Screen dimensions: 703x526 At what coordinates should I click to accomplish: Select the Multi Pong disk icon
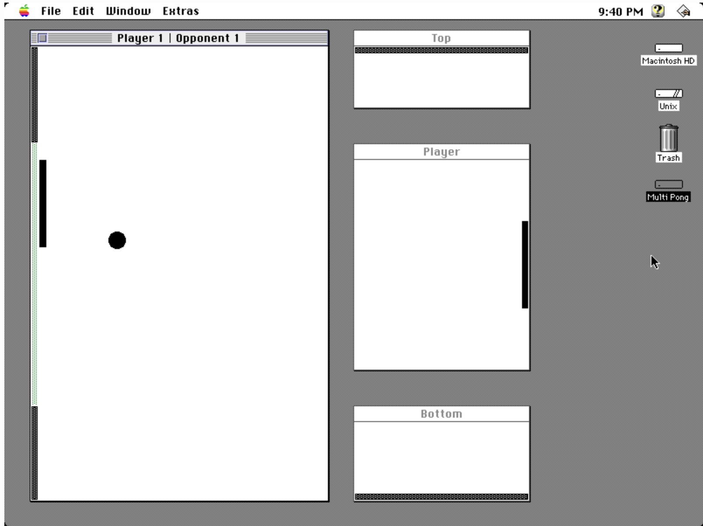(669, 185)
